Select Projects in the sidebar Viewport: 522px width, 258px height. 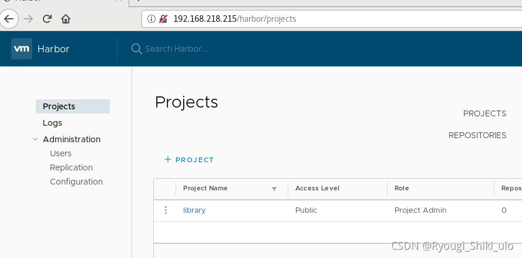tap(73, 106)
